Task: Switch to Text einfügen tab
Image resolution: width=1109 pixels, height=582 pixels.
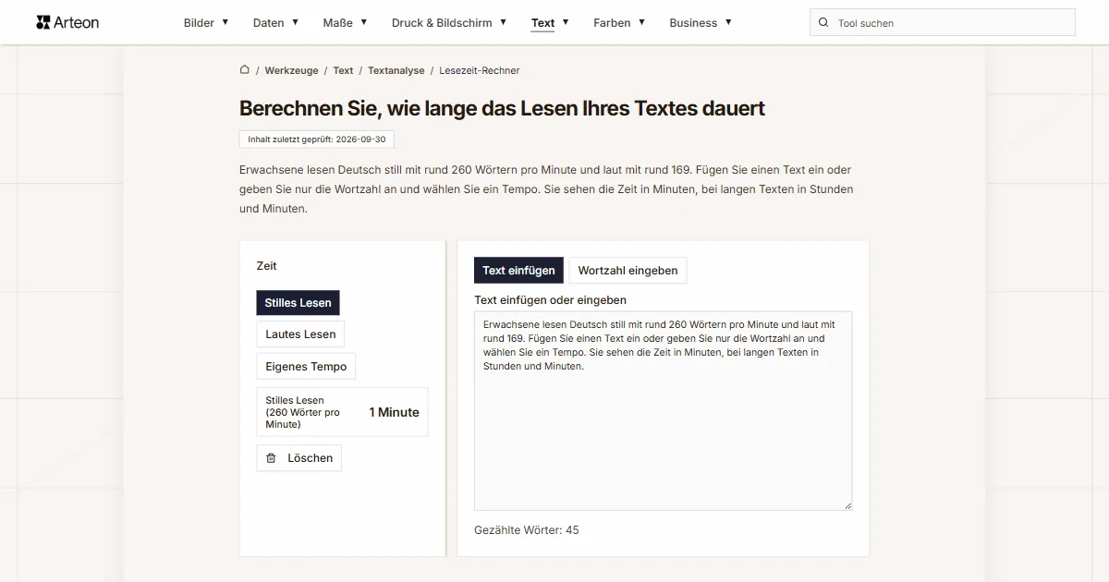Action: tap(518, 271)
